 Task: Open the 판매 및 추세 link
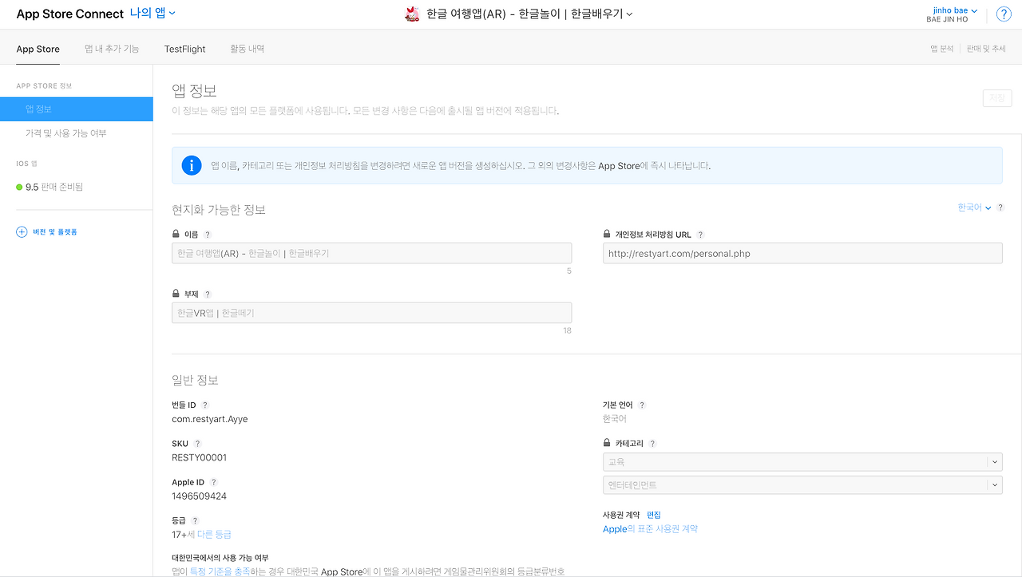(986, 49)
